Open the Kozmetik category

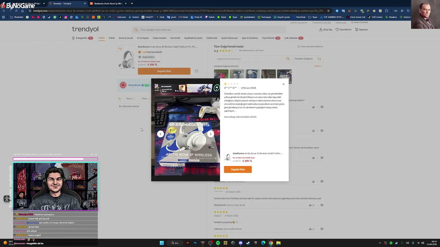point(175,38)
